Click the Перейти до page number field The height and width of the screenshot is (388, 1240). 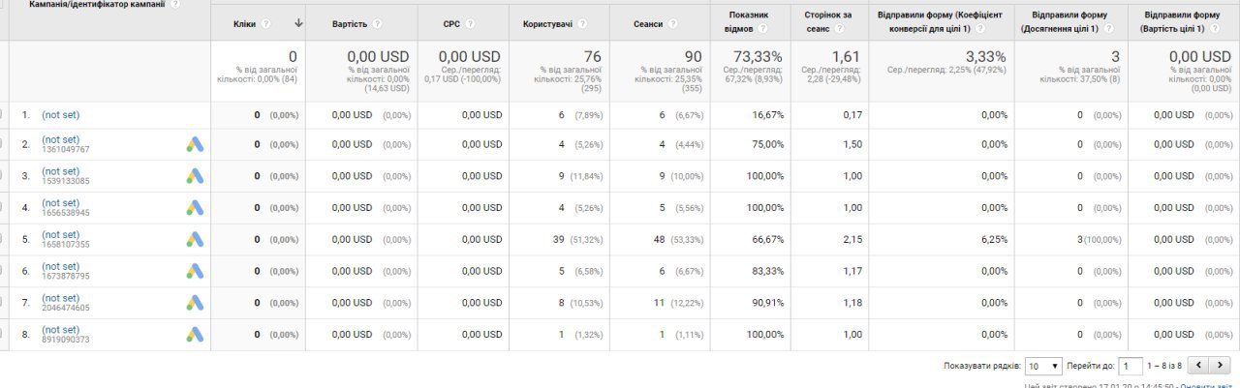point(1130,367)
